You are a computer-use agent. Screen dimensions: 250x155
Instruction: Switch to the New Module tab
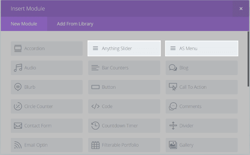click(x=24, y=24)
